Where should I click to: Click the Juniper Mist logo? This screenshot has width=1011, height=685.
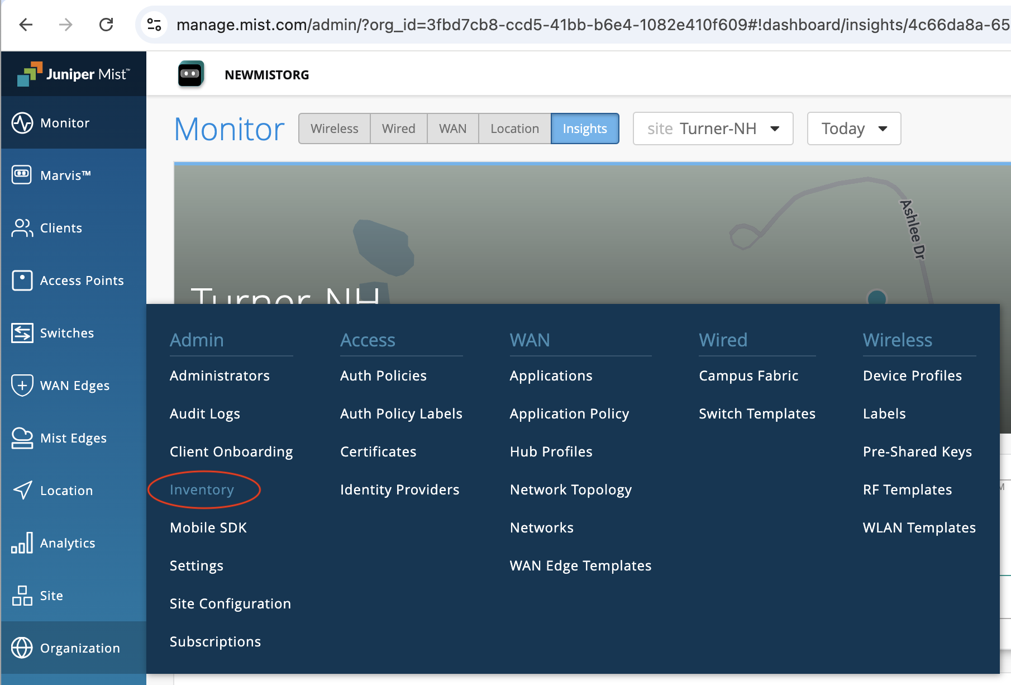pyautogui.click(x=74, y=74)
